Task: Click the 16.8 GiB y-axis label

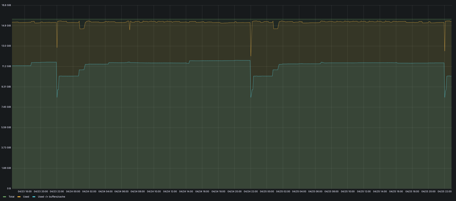Action: [x=6, y=5]
